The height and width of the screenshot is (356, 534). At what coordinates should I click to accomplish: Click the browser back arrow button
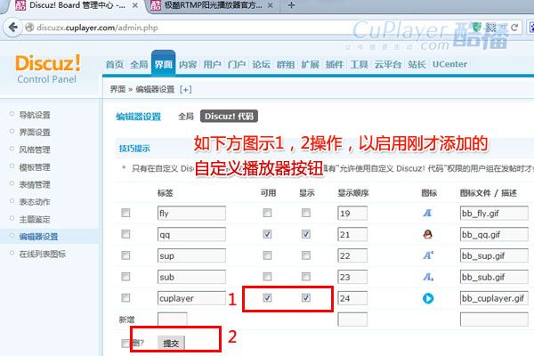(13, 28)
